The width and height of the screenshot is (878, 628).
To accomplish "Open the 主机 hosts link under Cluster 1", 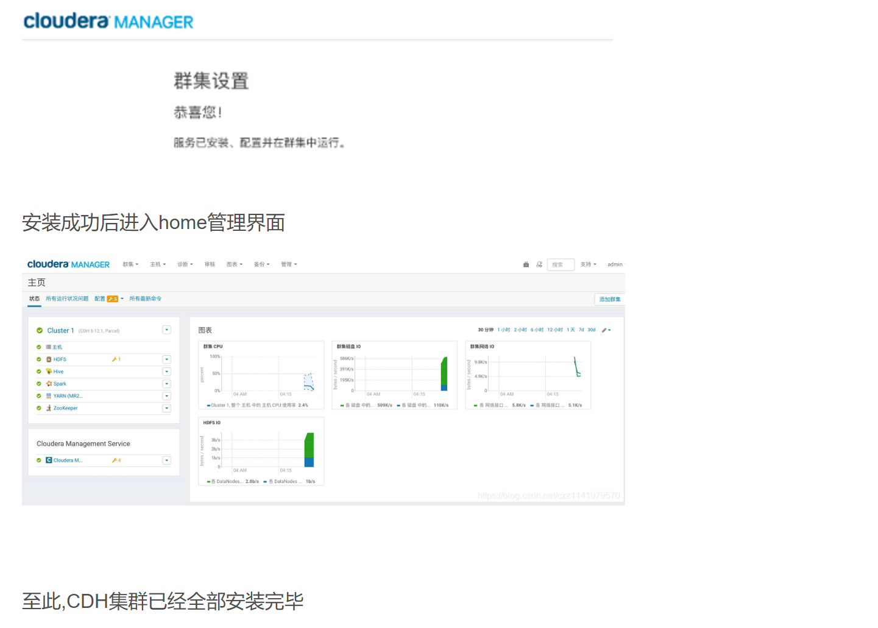I will point(57,347).
